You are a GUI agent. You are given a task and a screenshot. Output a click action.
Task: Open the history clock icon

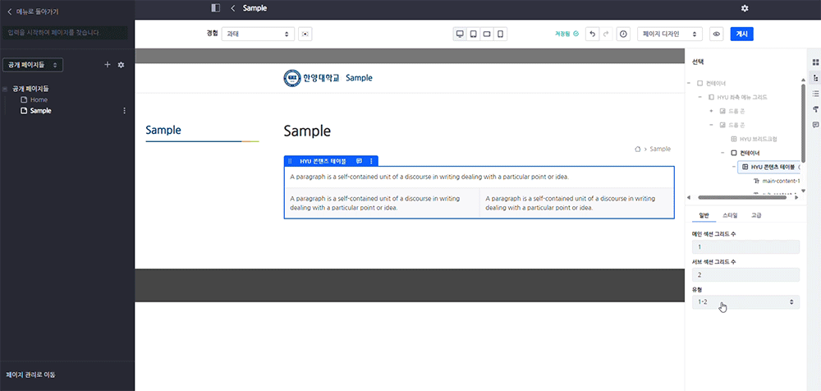click(x=623, y=34)
